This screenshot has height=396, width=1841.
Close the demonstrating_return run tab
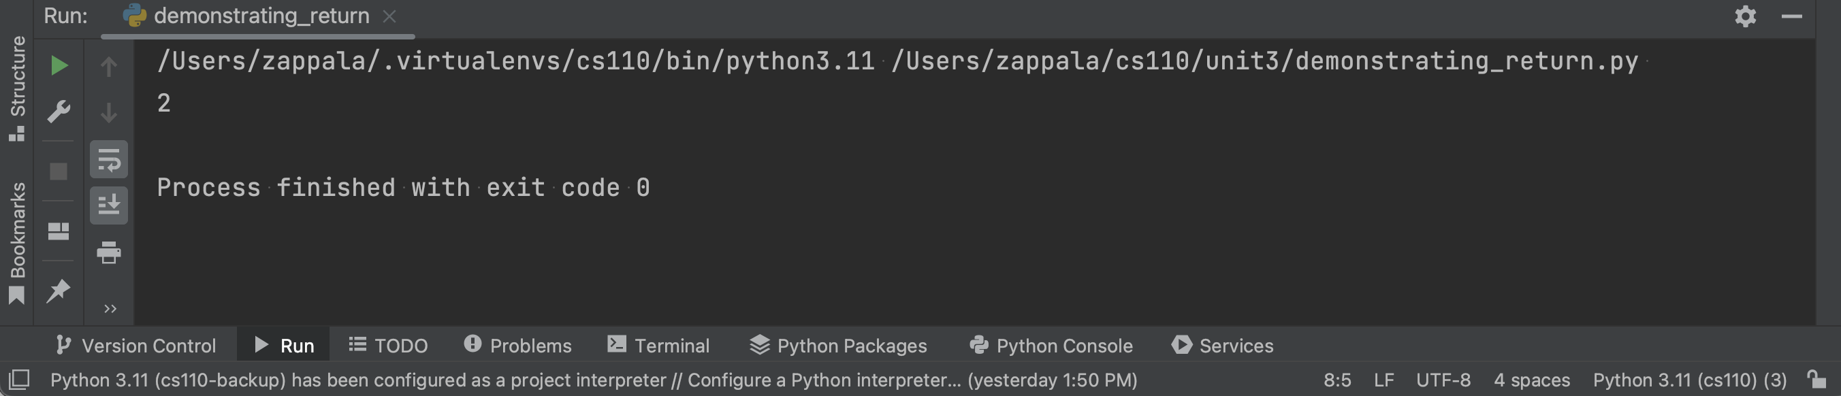tap(389, 16)
